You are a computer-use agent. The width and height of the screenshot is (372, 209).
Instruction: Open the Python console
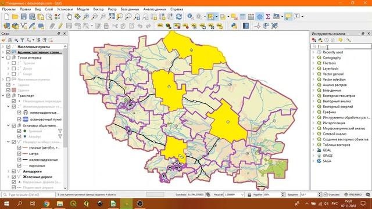click(234, 26)
